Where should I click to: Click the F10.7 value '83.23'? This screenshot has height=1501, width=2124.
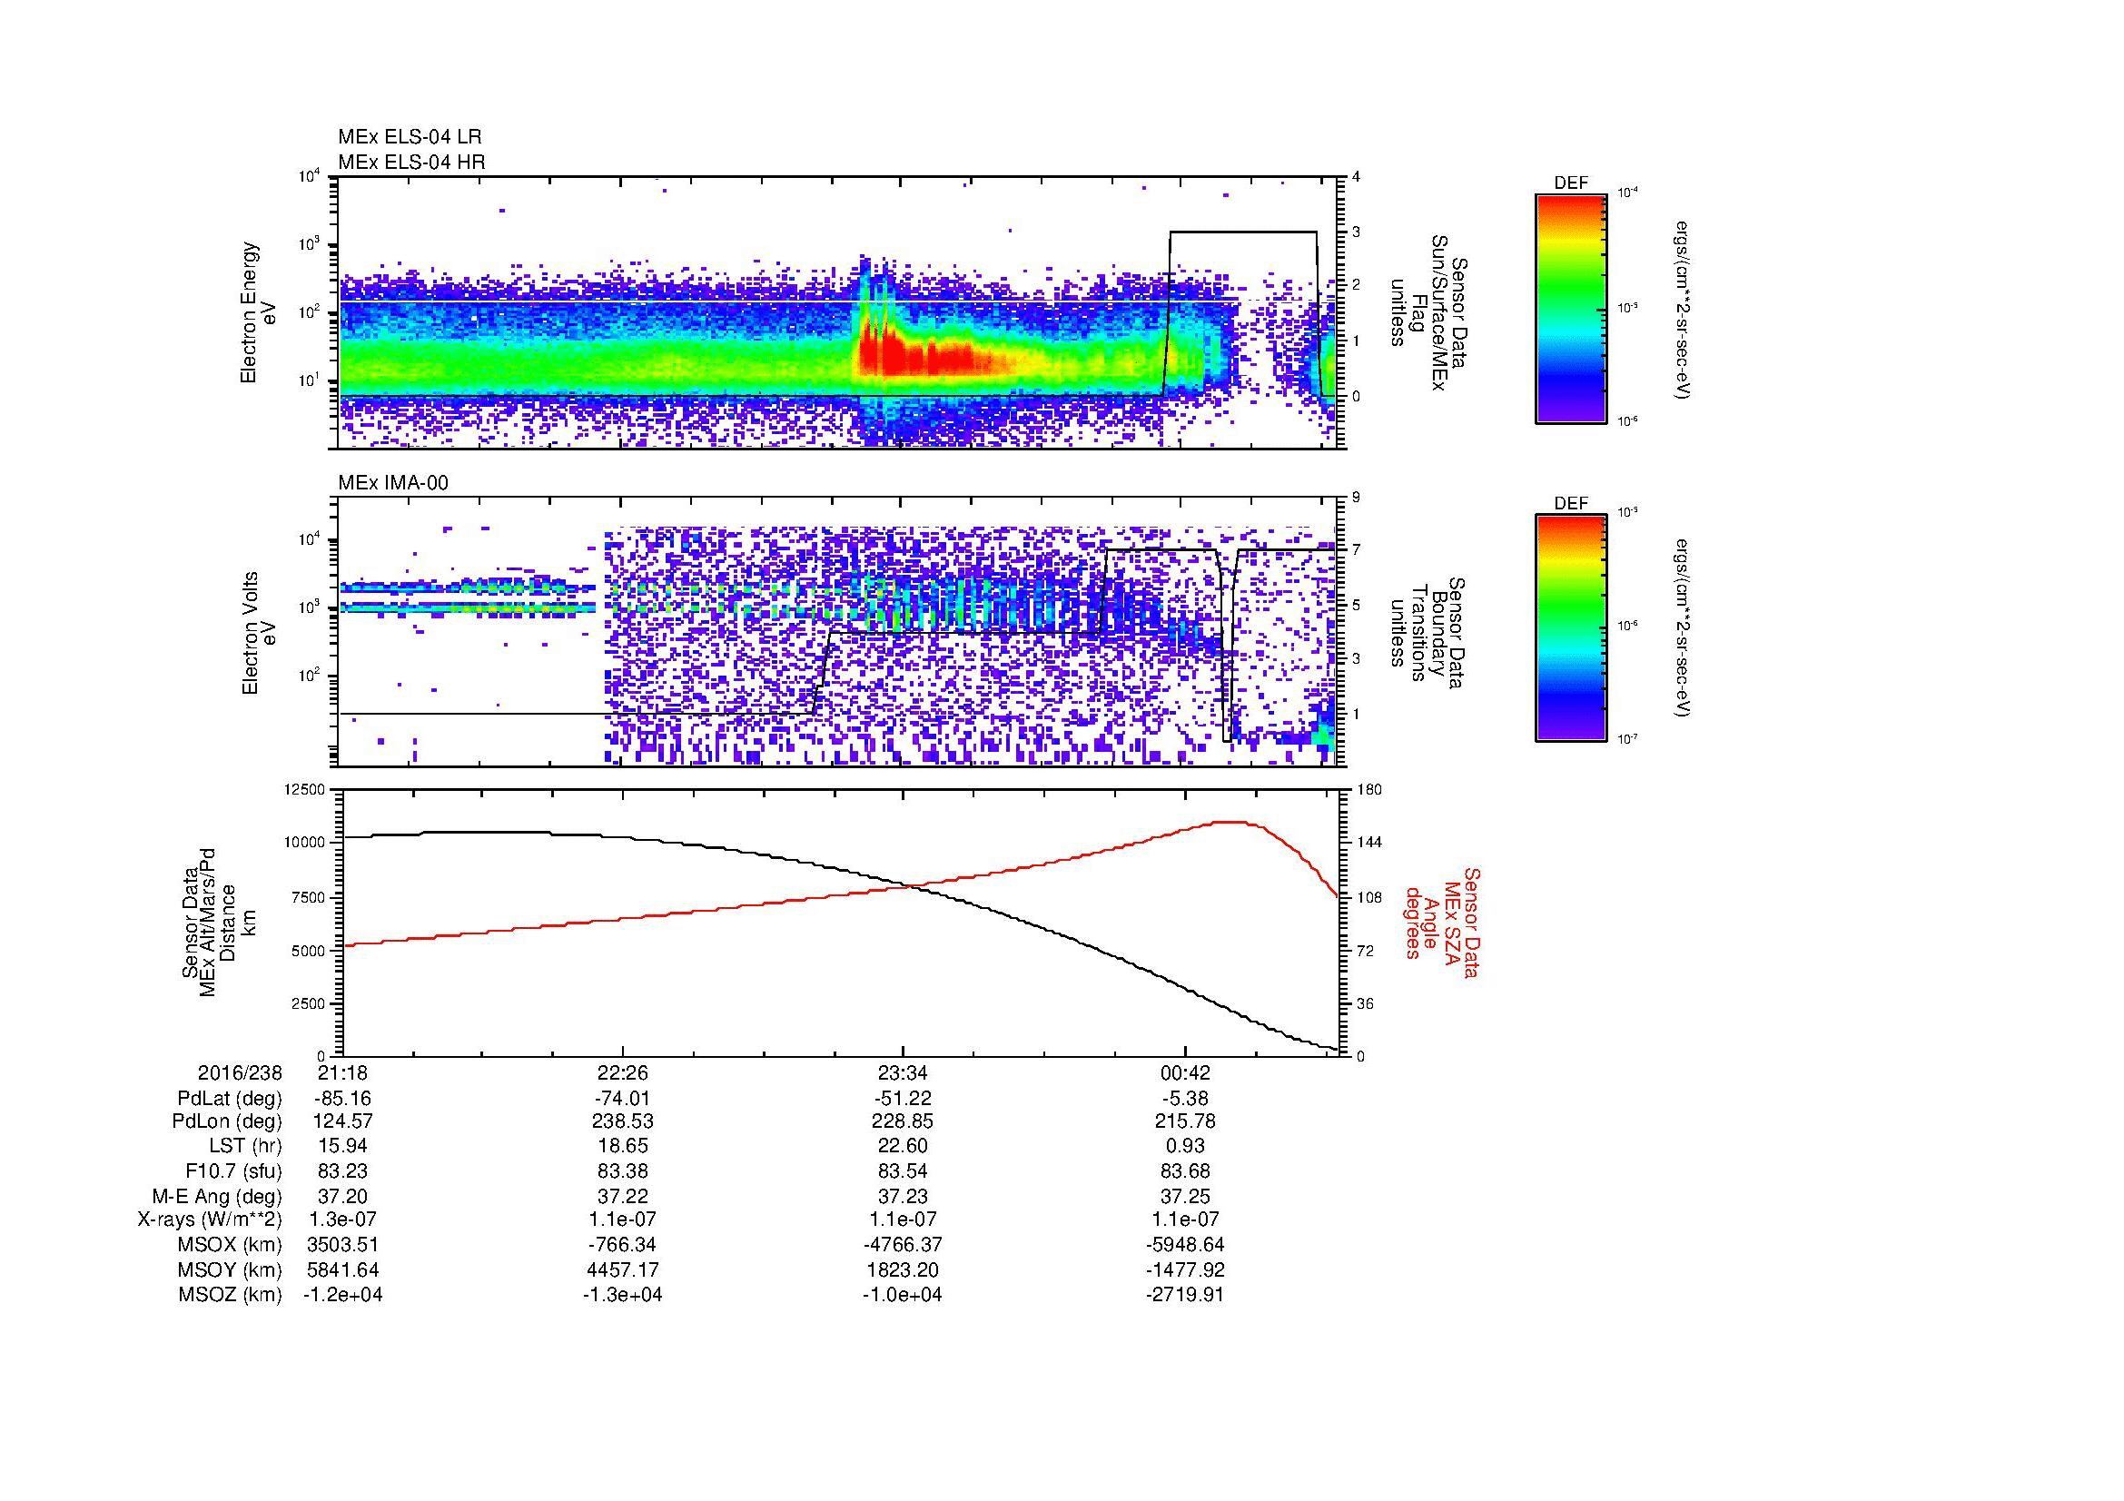coord(343,1170)
